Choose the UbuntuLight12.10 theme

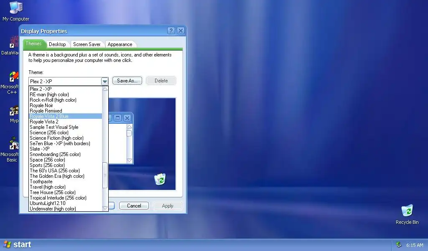(x=66, y=203)
